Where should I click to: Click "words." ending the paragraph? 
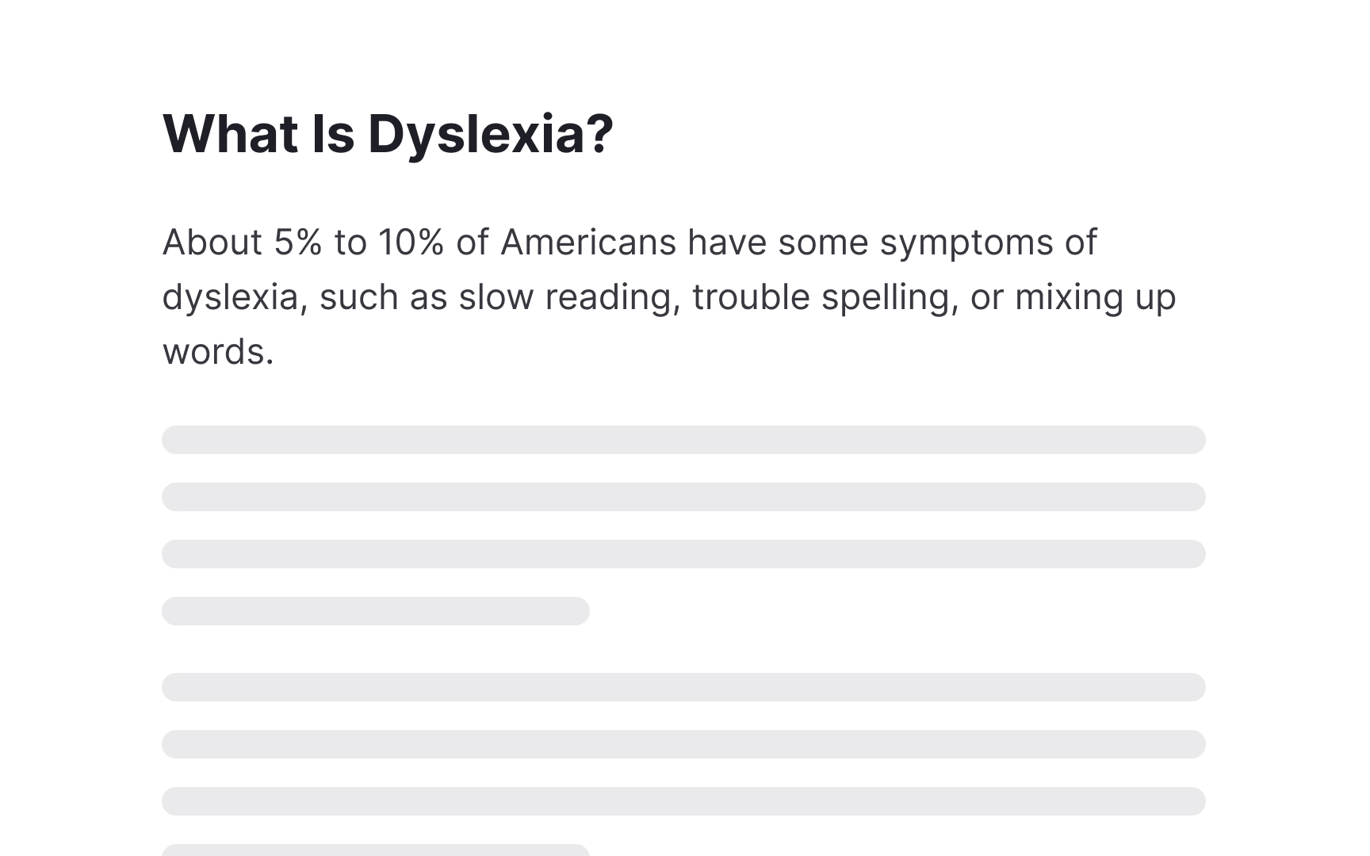(218, 352)
